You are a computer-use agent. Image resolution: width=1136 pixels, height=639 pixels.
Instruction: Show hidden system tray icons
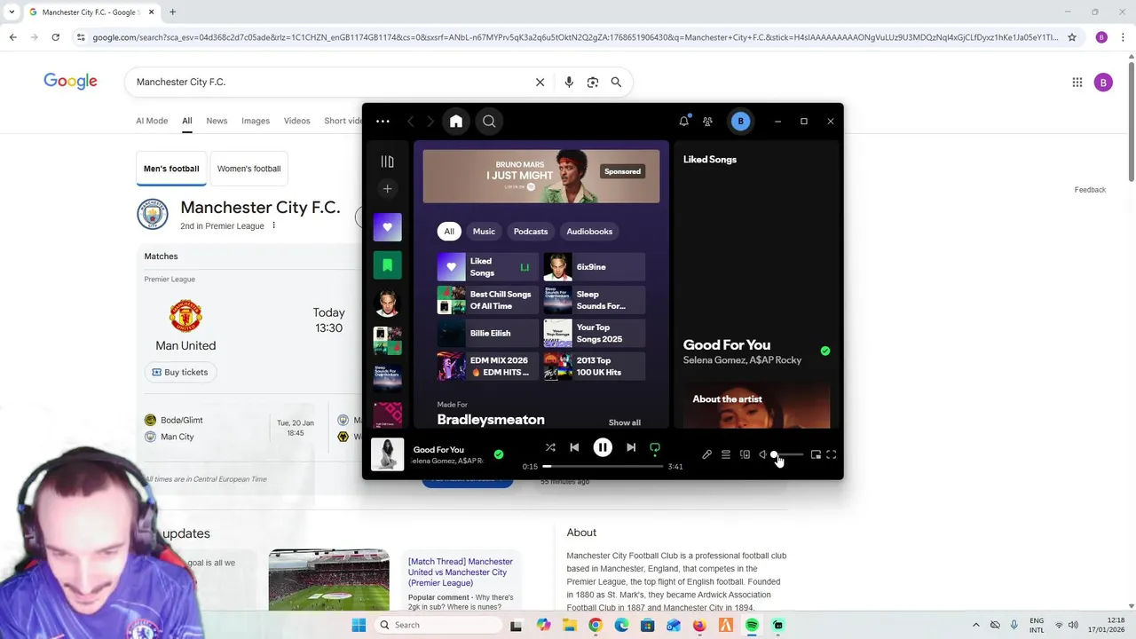976,625
